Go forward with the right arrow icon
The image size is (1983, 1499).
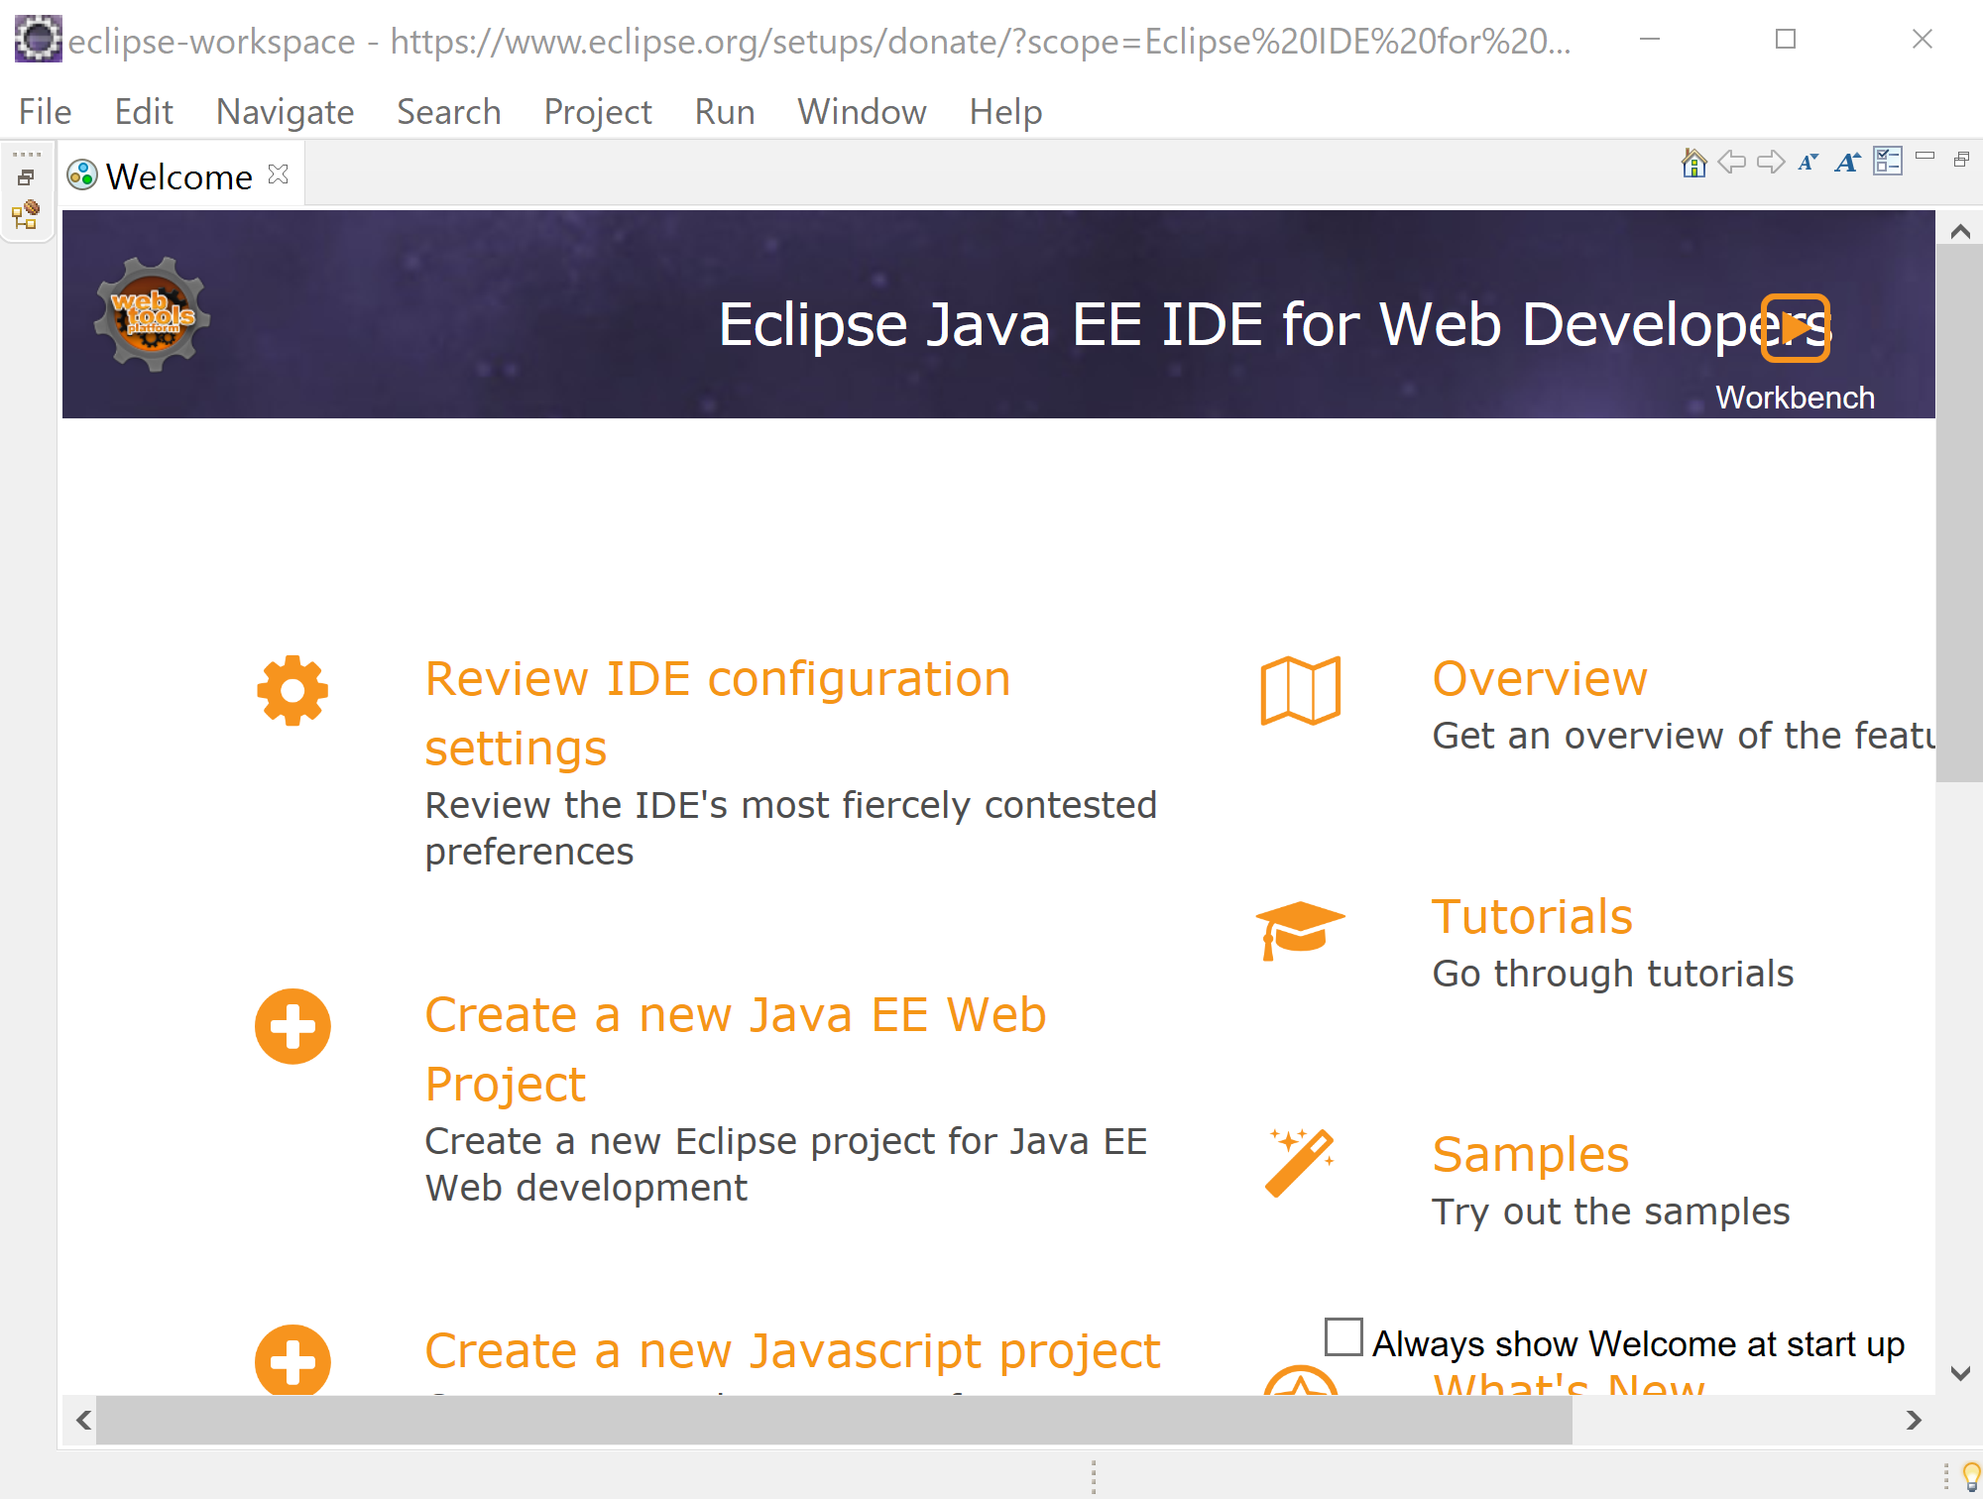[1771, 162]
